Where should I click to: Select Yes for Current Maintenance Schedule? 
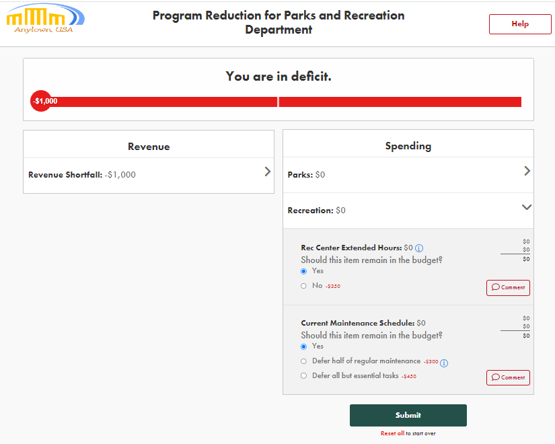304,346
